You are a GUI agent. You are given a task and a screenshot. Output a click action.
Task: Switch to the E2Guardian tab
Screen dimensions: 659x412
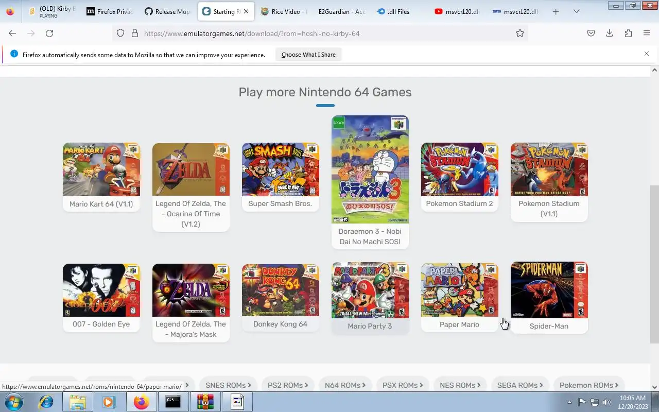pos(342,11)
